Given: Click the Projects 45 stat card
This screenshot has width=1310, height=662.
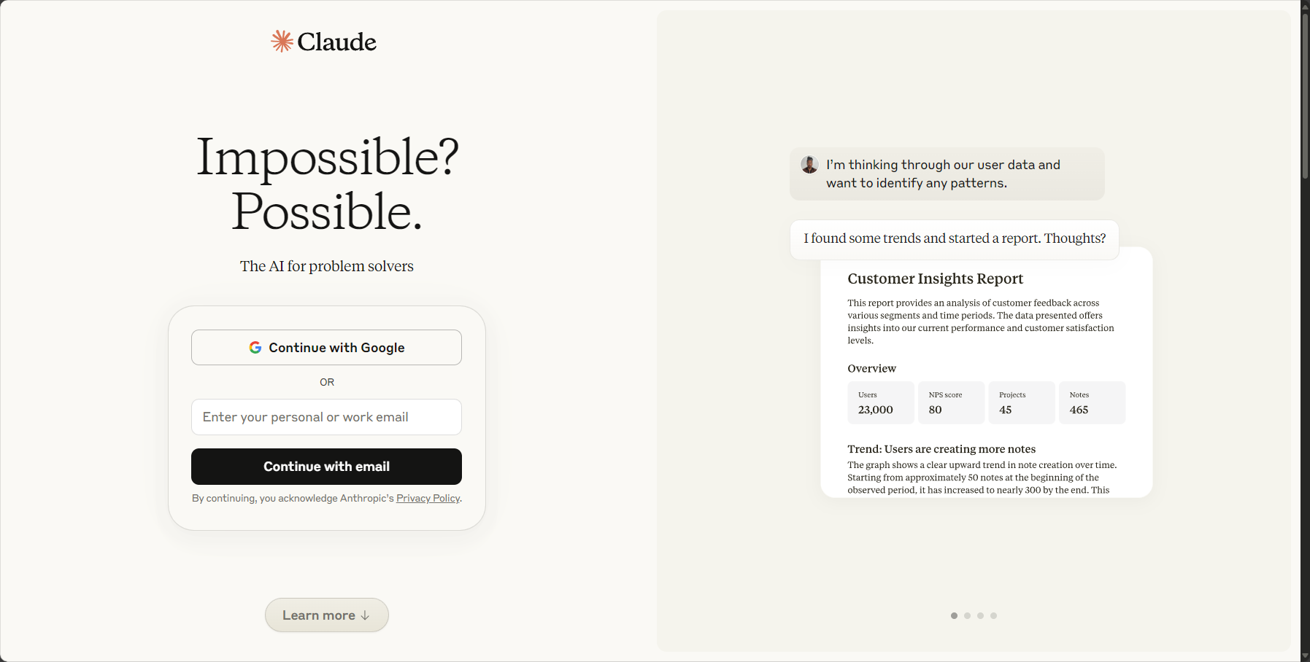Looking at the screenshot, I should [1022, 402].
